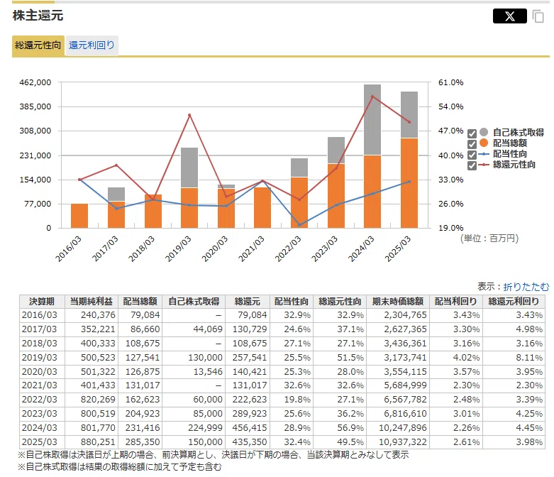Click the 2016/03 orange bar in chart
Screen dimensions: 554x477
79,216
